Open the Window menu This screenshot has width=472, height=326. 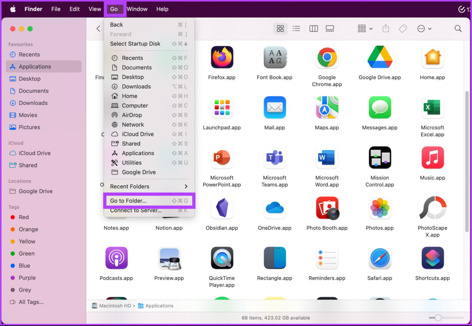click(x=137, y=9)
